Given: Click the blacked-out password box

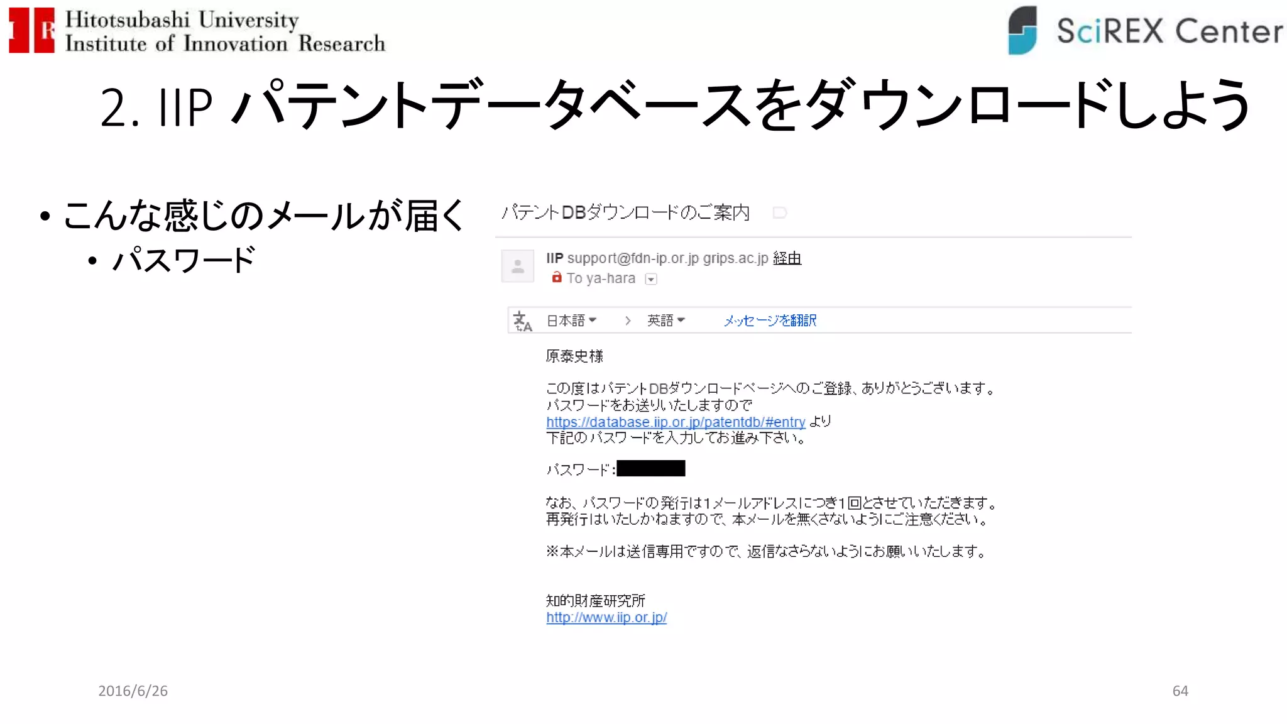Looking at the screenshot, I should tap(651, 468).
